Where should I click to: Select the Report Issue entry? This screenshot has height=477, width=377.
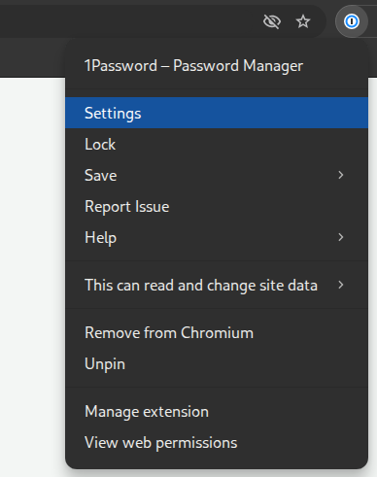coord(217,206)
